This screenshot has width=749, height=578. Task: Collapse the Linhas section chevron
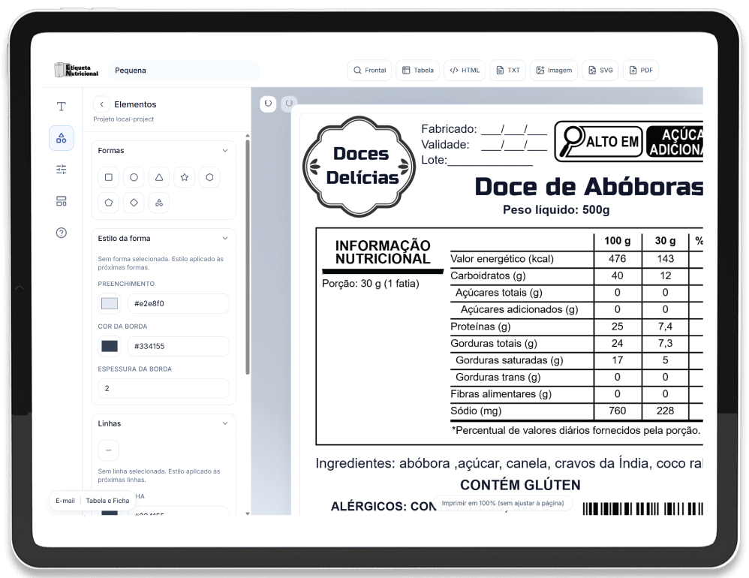224,424
